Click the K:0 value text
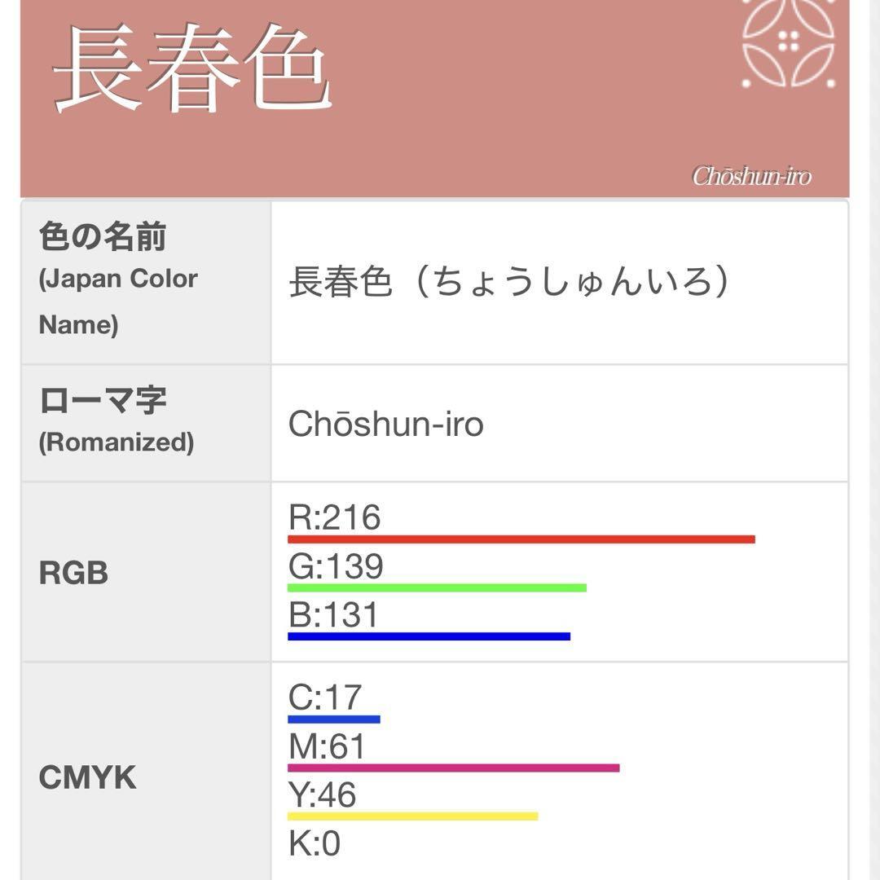 315,843
